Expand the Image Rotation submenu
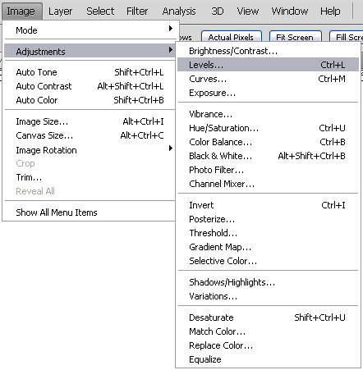 coord(90,150)
